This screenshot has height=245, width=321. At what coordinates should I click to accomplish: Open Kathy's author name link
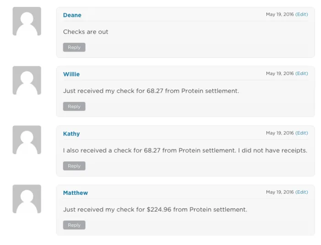71,134
